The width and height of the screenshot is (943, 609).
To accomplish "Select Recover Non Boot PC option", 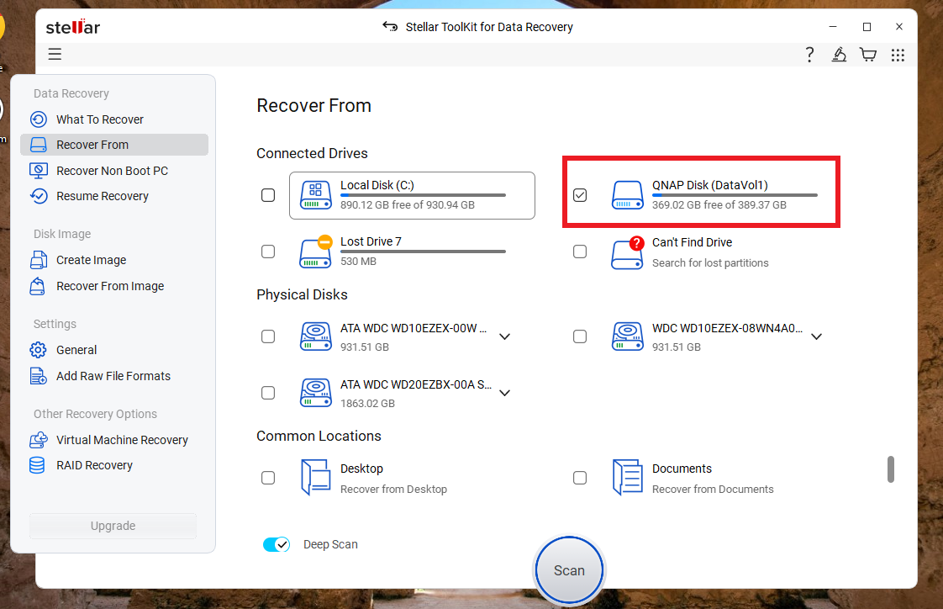I will click(114, 171).
